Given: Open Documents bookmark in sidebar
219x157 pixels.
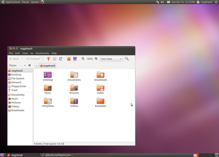Looking at the screenshot, I should 20,95.
